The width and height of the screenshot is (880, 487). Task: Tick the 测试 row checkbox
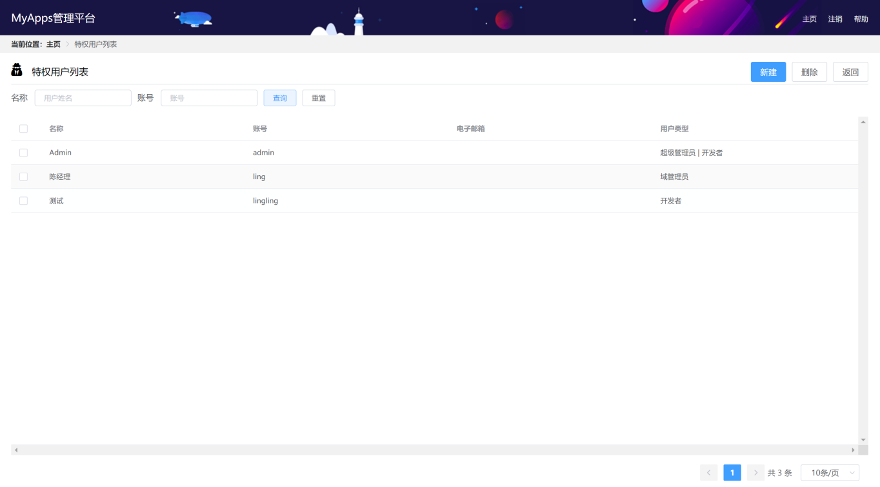pos(24,201)
